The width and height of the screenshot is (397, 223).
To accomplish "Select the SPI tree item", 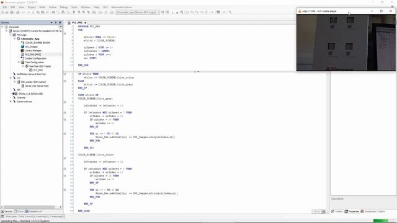I will [19, 90].
